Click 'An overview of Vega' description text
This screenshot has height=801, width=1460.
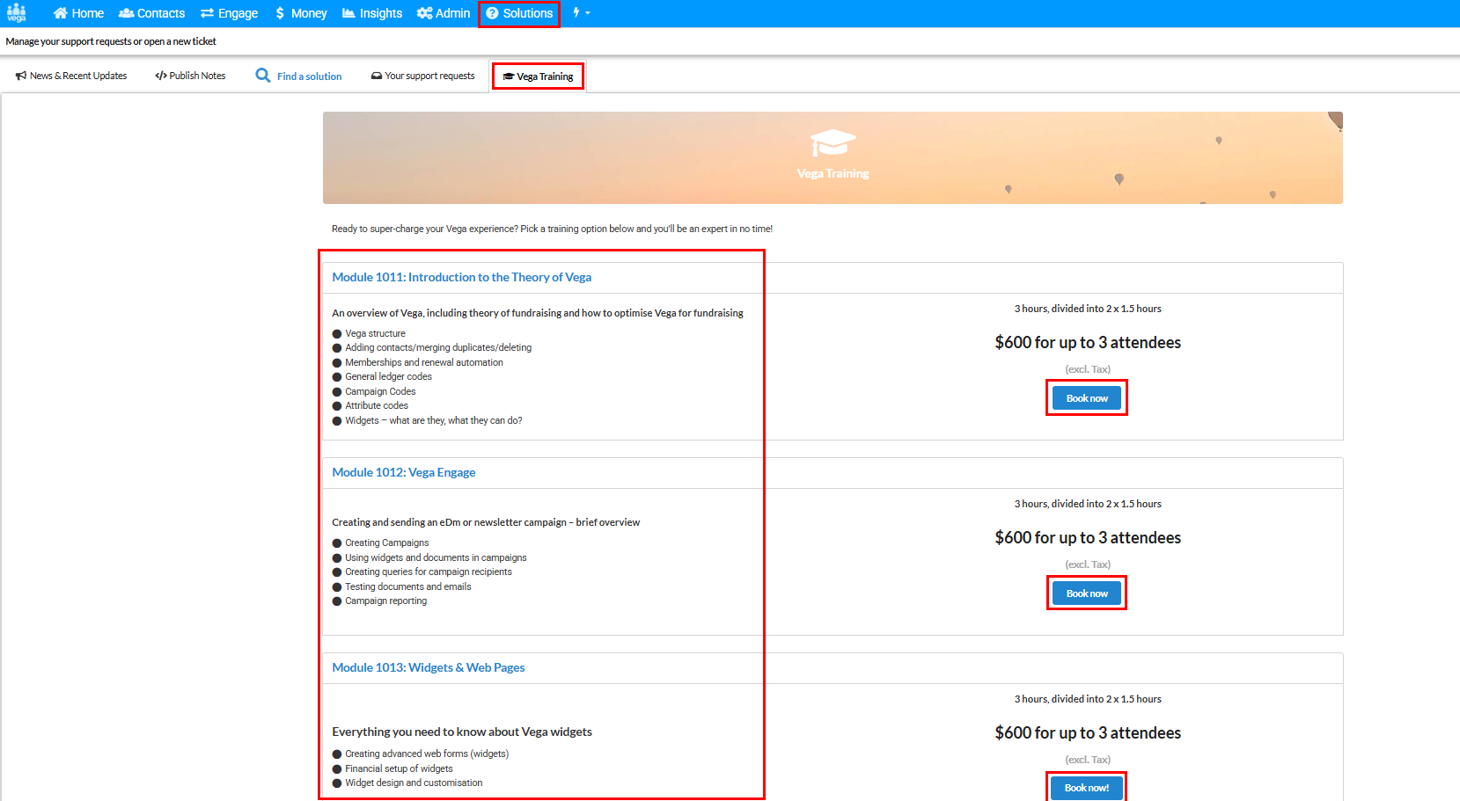538,313
